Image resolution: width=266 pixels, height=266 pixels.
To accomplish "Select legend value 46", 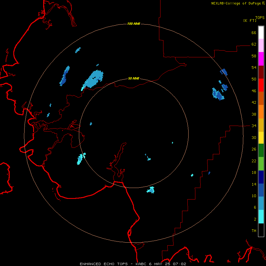I will [x=254, y=91].
